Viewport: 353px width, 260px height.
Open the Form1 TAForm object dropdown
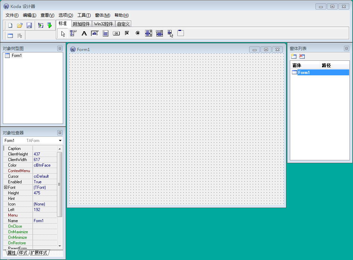pos(60,141)
